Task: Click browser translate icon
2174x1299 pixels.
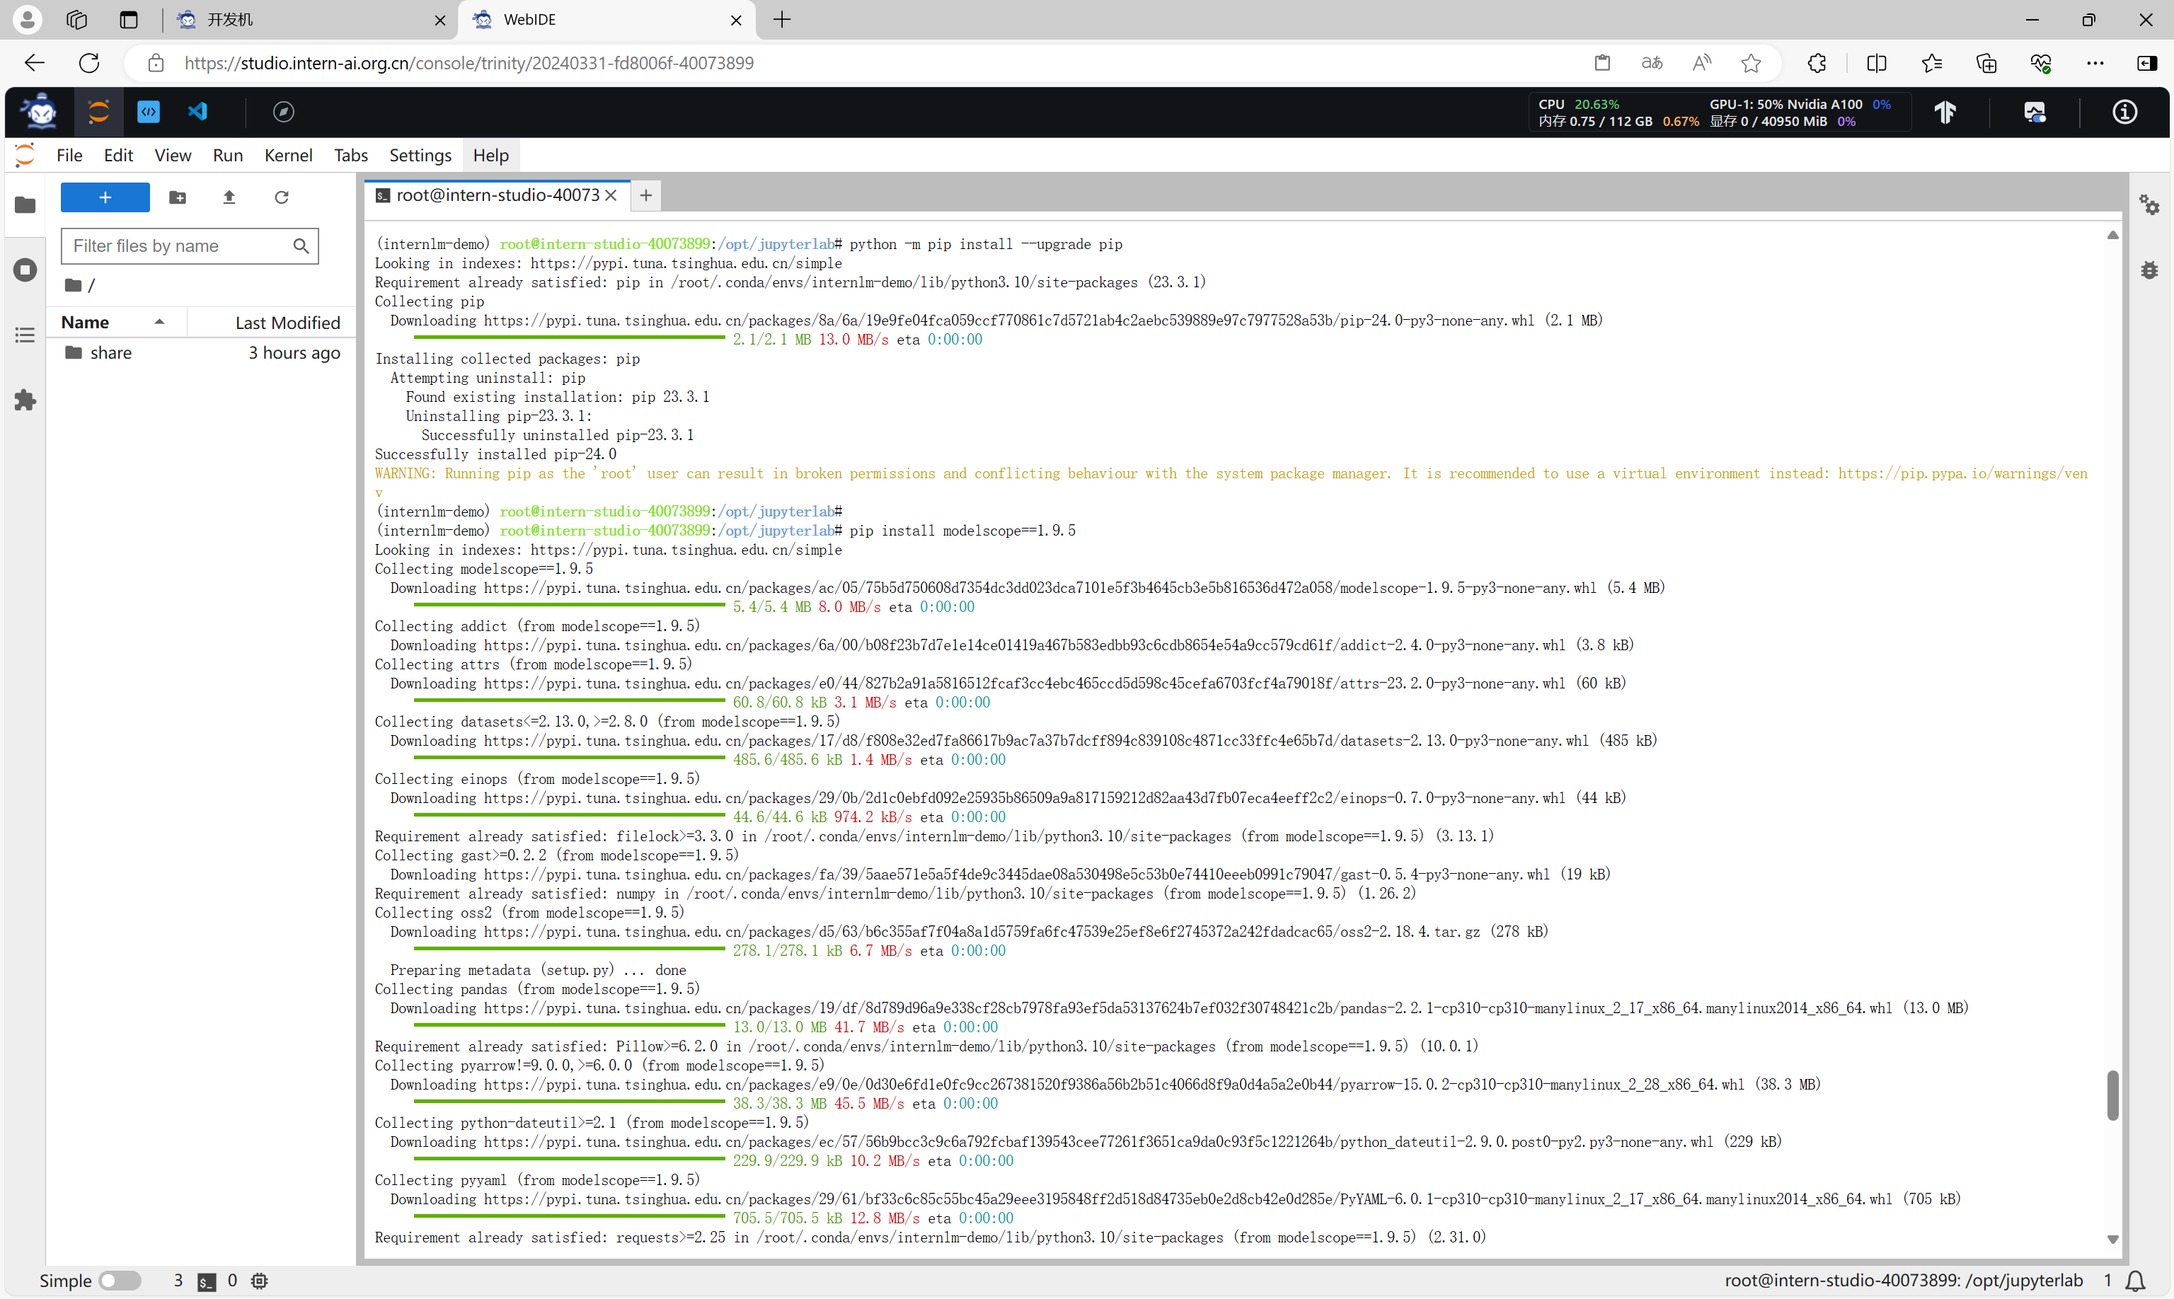Action: tap(1651, 63)
